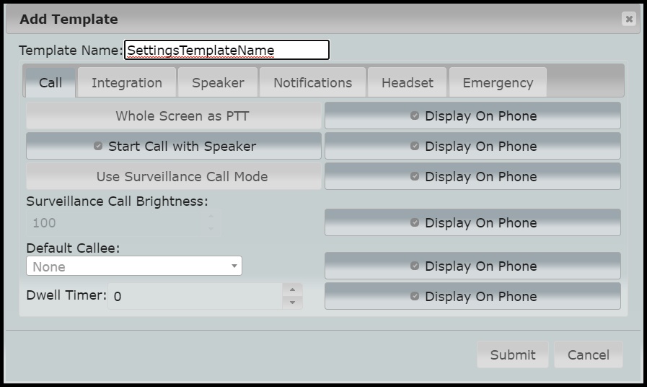
Task: Enable Use Surveillance Call Mode
Action: [174, 176]
